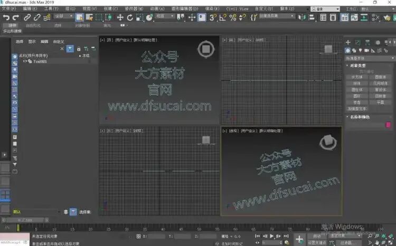396x246 pixels.
Task: Click the Redo arrow in the main toolbar
Action: 16,17
